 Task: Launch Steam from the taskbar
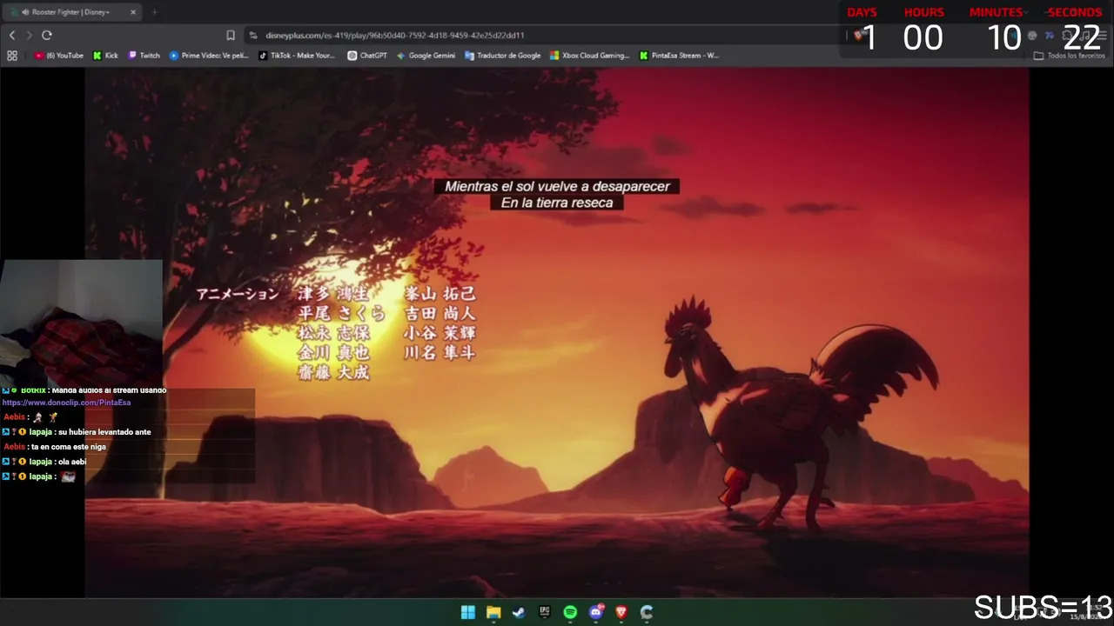pos(519,612)
